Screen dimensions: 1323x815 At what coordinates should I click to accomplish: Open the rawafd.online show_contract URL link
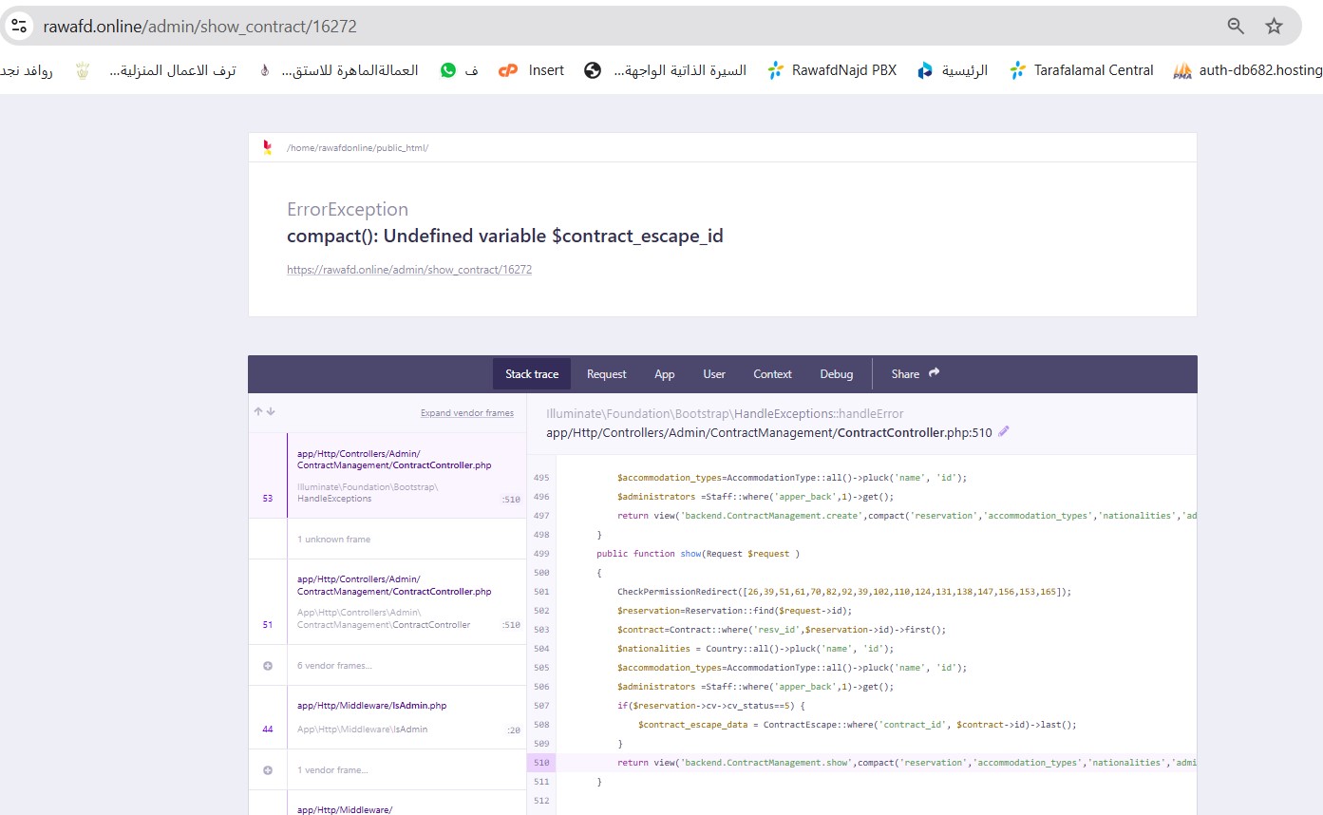409,270
